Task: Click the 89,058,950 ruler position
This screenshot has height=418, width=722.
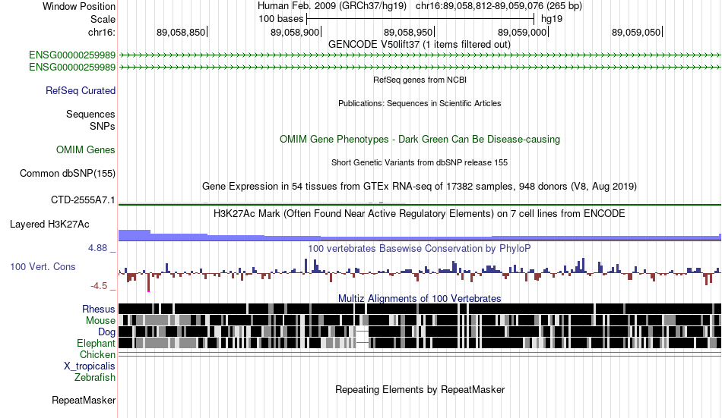Action: [409, 32]
